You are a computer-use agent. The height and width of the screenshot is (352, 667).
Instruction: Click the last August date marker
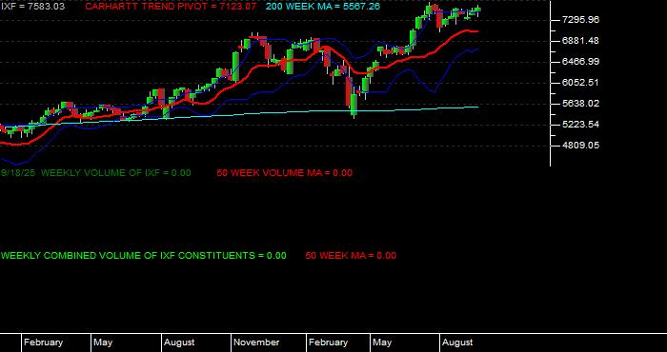(x=457, y=342)
